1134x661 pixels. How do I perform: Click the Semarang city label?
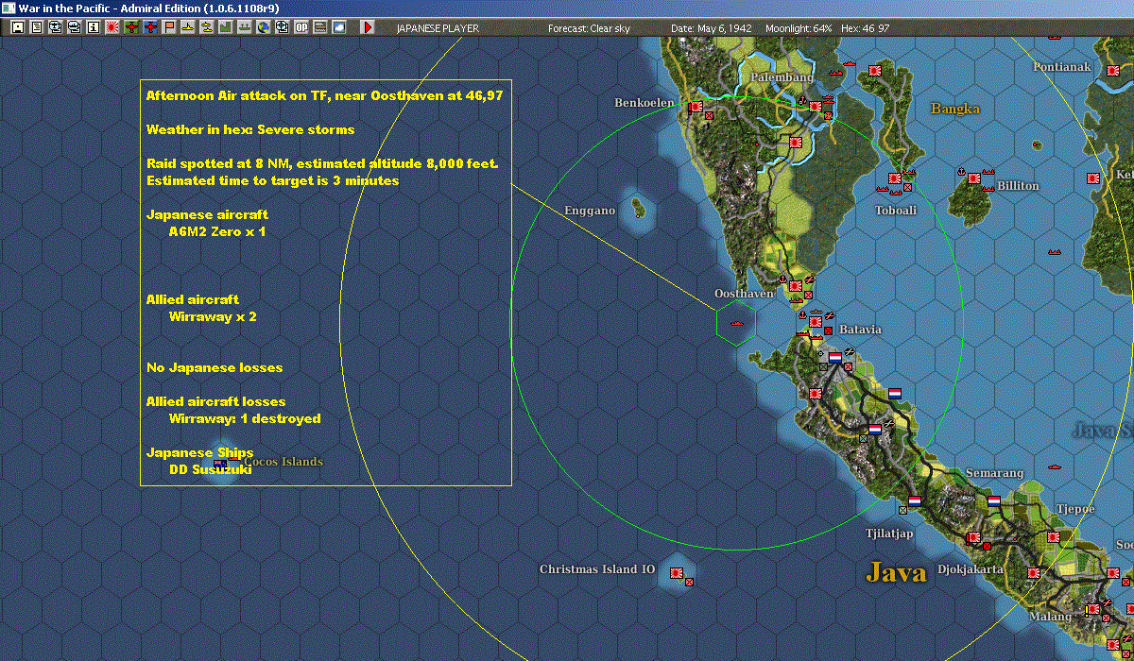[994, 473]
